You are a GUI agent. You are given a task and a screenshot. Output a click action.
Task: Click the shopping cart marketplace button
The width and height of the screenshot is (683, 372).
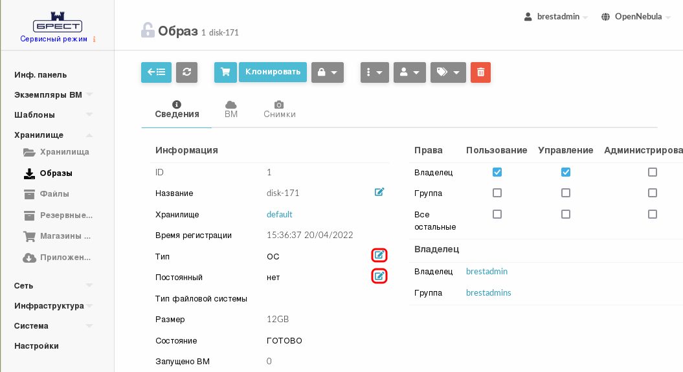coord(225,72)
